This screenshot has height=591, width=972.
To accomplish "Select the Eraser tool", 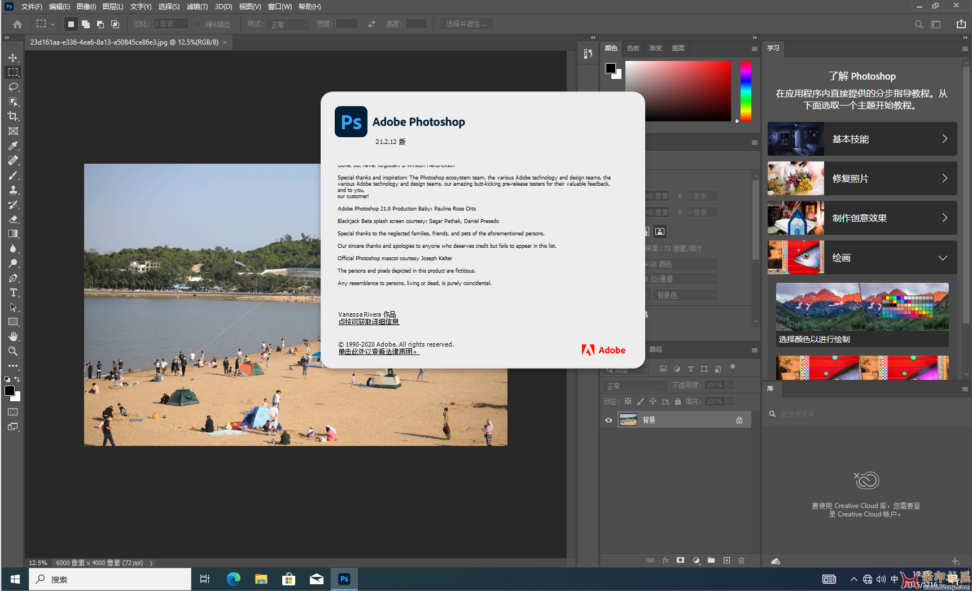I will coord(13,219).
